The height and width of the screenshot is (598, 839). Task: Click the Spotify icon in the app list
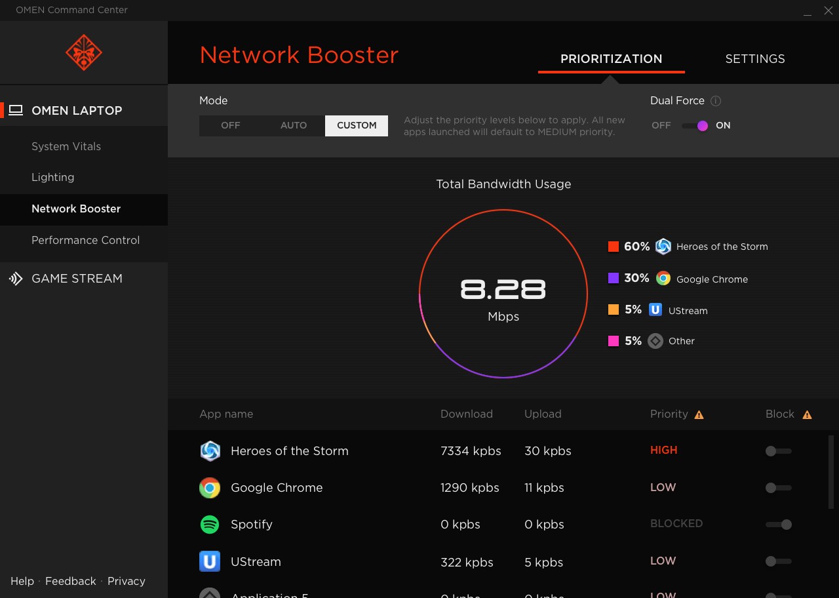(210, 525)
